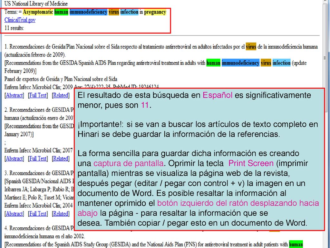Click highlighted 'immunodeficiency' in search terms line
The width and height of the screenshot is (330, 248).
pos(88,12)
